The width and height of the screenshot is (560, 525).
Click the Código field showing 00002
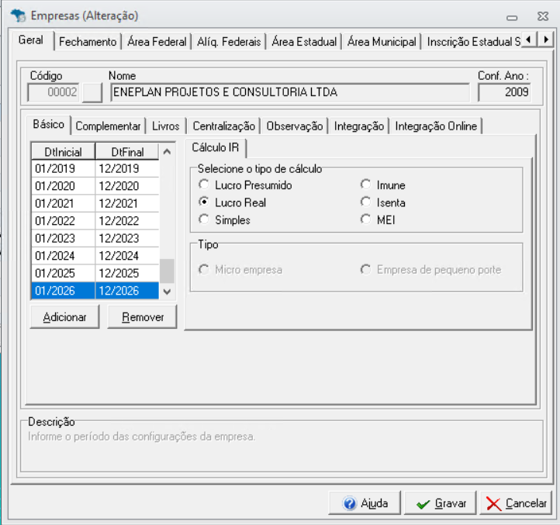[54, 92]
